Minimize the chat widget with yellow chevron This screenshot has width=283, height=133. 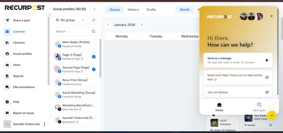[272, 115]
